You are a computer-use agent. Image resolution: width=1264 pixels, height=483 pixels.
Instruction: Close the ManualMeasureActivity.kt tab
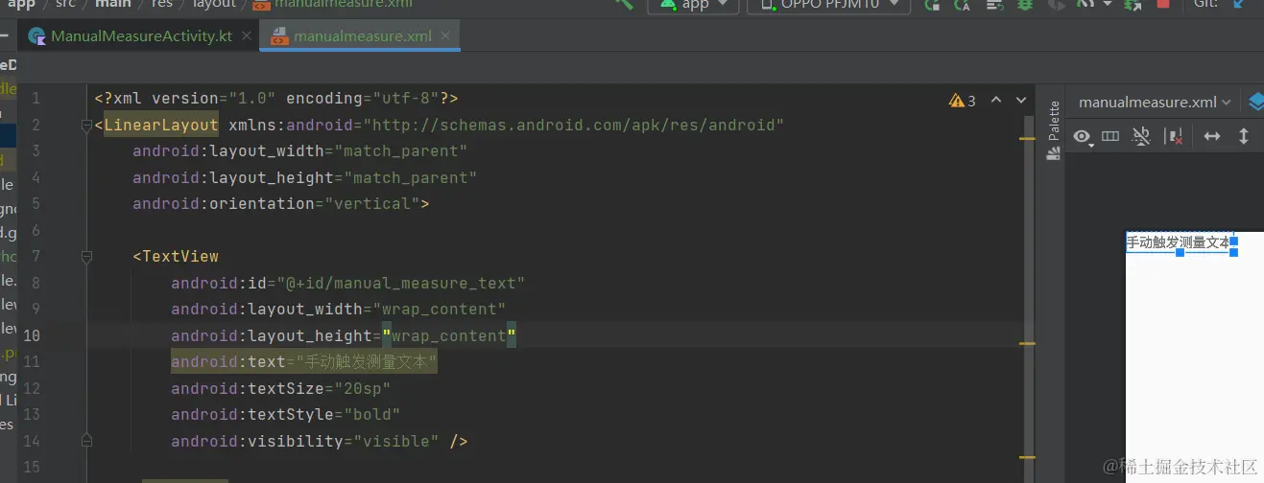pos(247,36)
